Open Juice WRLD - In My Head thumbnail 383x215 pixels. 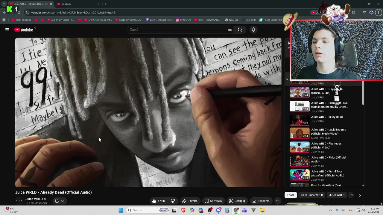(300, 120)
